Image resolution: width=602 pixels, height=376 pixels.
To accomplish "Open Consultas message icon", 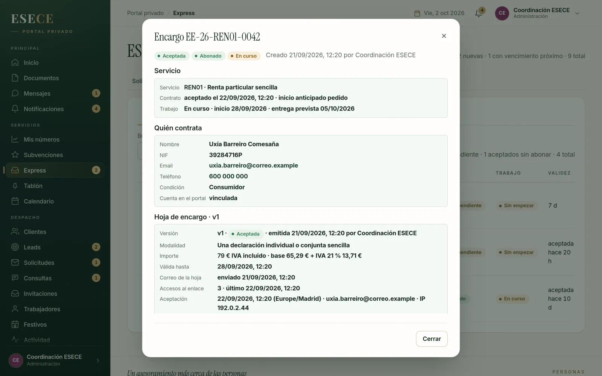I will pyautogui.click(x=15, y=278).
